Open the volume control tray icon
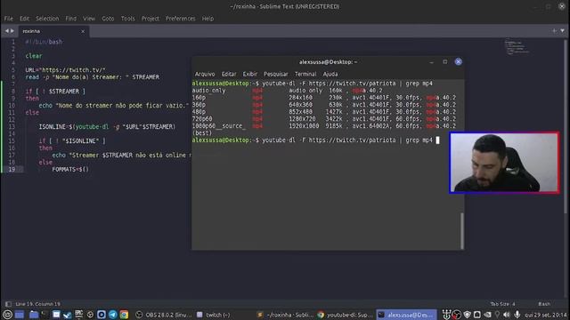570x320 pixels. point(507,315)
